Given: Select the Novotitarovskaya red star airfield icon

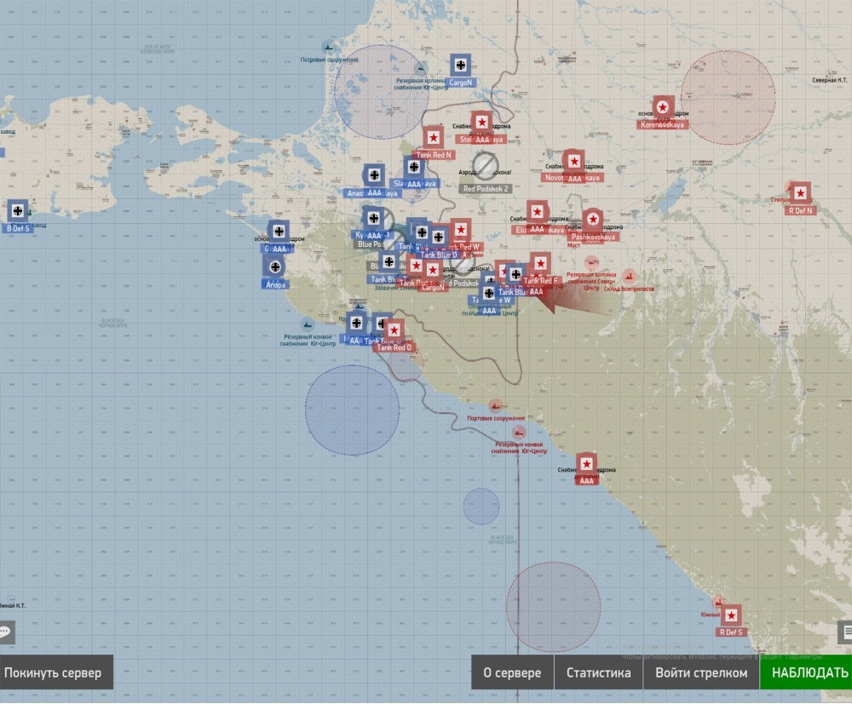Looking at the screenshot, I should [x=573, y=161].
